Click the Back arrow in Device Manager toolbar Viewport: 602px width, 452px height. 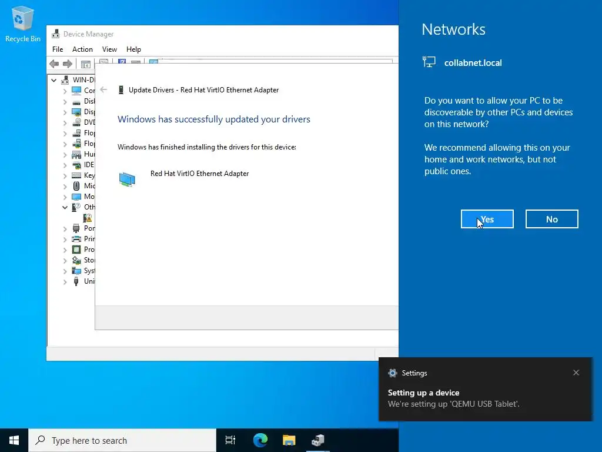54,64
